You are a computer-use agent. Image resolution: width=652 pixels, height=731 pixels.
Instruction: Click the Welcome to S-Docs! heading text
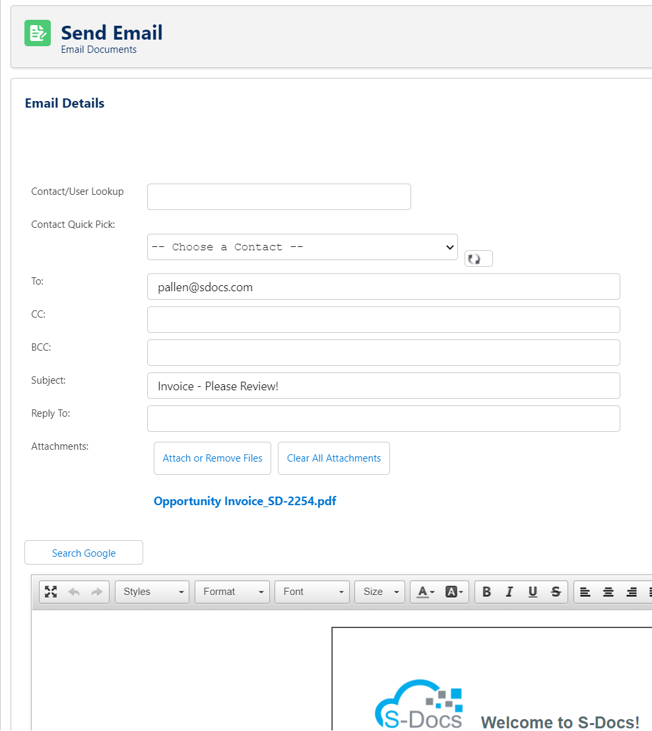(560, 722)
